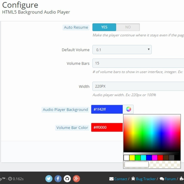
Task: Click the chat bubbles icon next to Forum
Action: point(162,179)
